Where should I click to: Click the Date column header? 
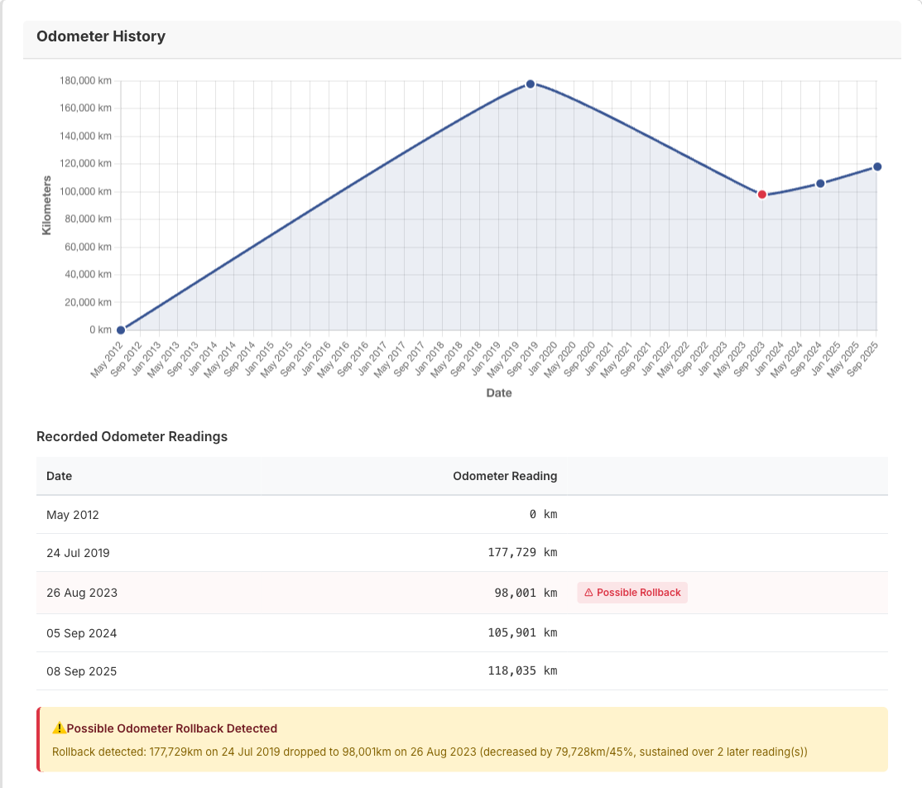click(60, 476)
